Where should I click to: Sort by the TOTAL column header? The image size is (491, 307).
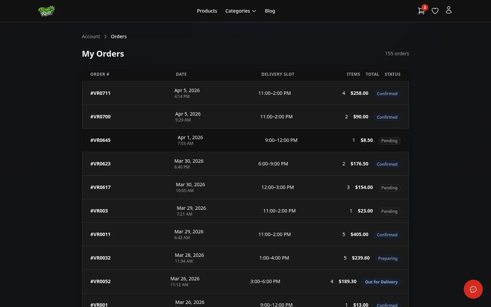(x=372, y=74)
